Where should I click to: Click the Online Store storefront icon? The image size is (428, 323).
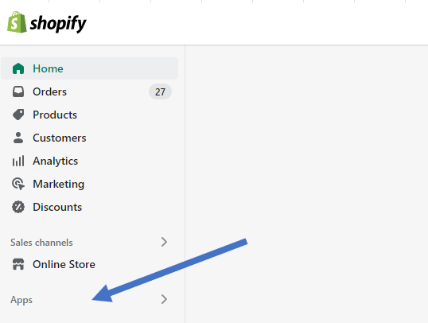point(18,264)
